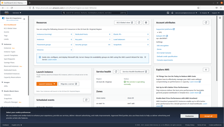224x127 pixels.
Task: Open Tags in the sidebar
Action: pos(6,36)
